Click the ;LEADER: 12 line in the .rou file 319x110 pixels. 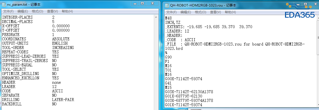pos(177,31)
